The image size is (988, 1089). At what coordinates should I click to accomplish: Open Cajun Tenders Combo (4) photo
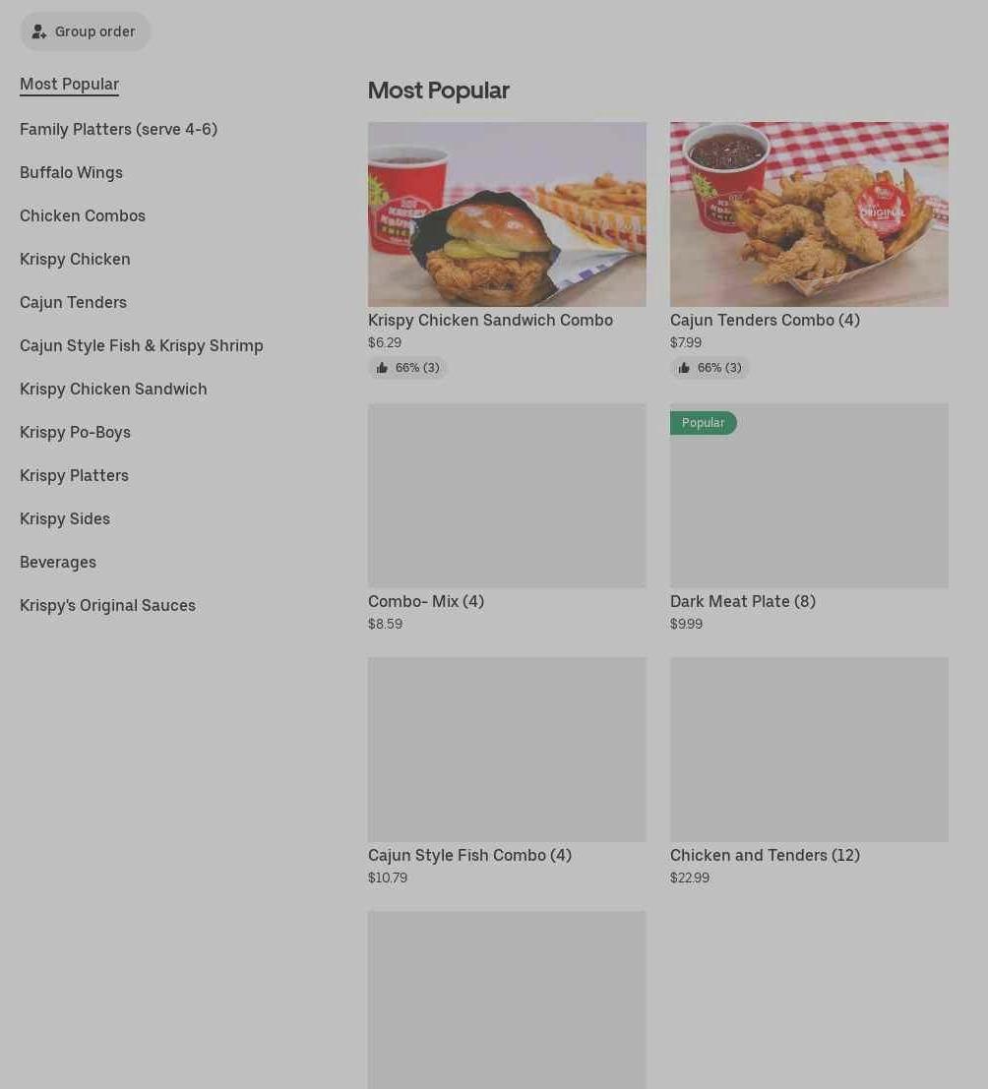[810, 213]
